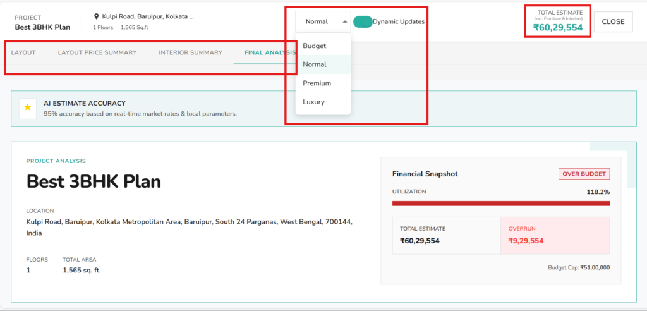Click the star icon in AI Estimate Accuracy
Viewport: 647px width, 311px height.
pos(27,108)
